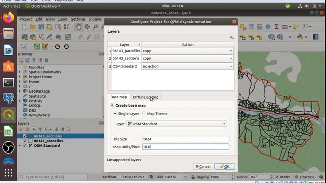
Task: Open the Statistical Summary sigma icon
Action: 276,27
